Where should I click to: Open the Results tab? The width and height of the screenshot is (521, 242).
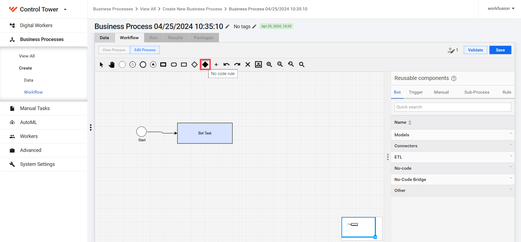tap(176, 38)
